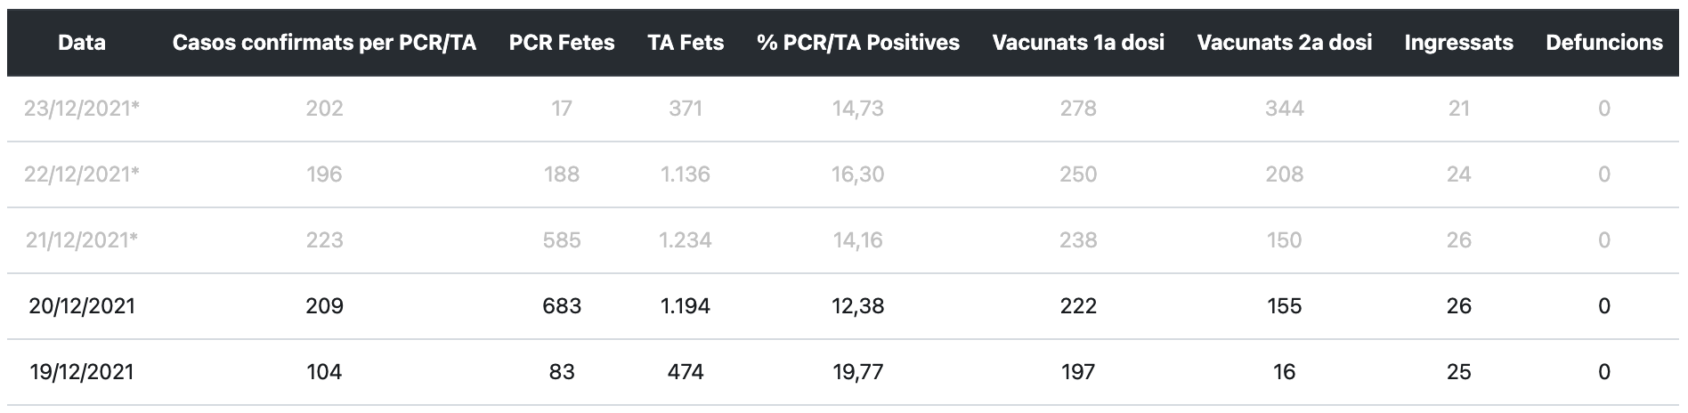Screen dimensions: 1688x413
Task: Select the 1.194 TA Fets value
Action: 686,306
